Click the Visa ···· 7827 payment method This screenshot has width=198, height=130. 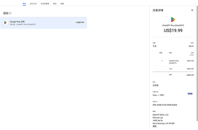[158, 95]
